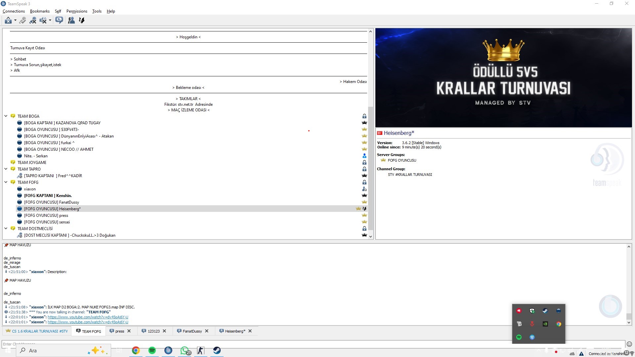This screenshot has width=635, height=357.
Task: Open the Help menu
Action: pyautogui.click(x=111, y=11)
